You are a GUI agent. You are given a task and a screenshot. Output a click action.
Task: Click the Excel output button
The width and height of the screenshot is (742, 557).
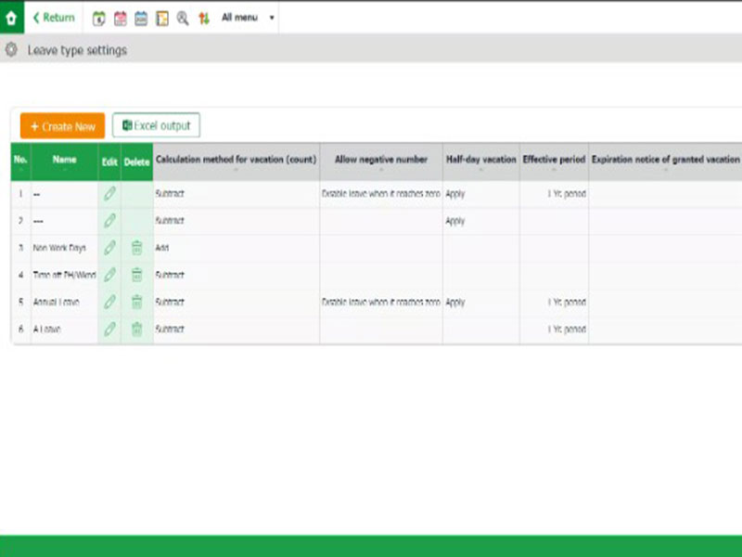point(156,125)
